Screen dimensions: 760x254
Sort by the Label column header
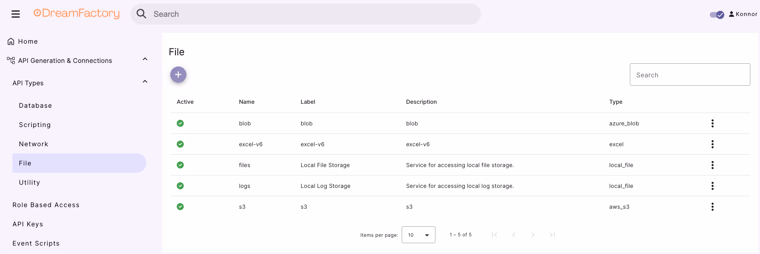tap(308, 102)
